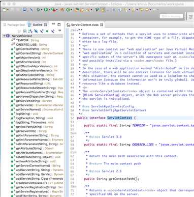Select getMajorVersion() in the Outline
This screenshot has height=197, width=194.
28,58
